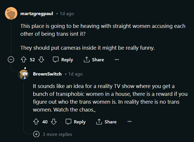Downvote BrownSwitch's reply
Viewport: 194px width, 142px height.
coord(54,122)
